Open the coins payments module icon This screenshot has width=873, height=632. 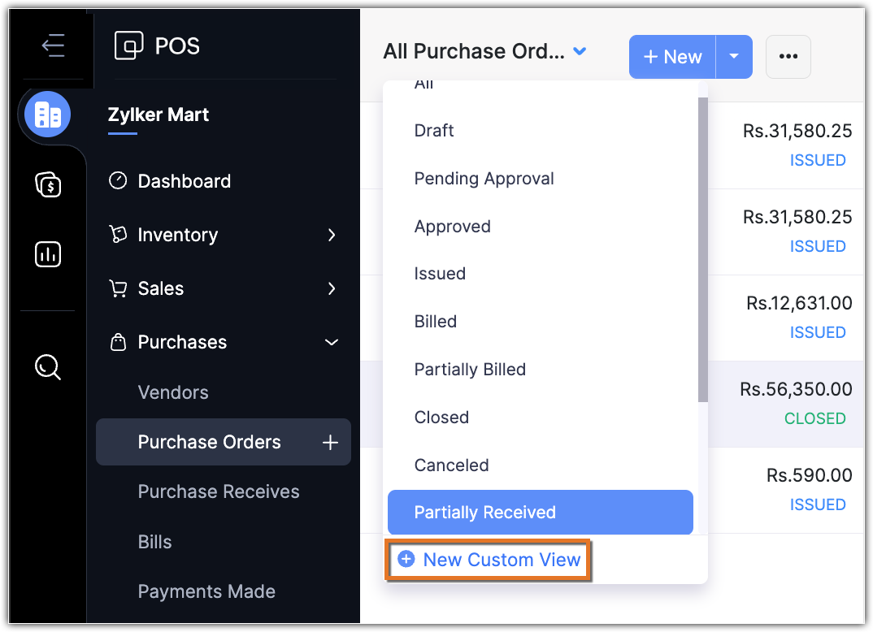(48, 185)
